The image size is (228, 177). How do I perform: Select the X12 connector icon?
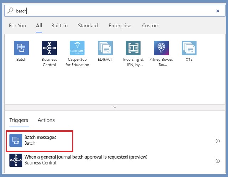tap(189, 48)
